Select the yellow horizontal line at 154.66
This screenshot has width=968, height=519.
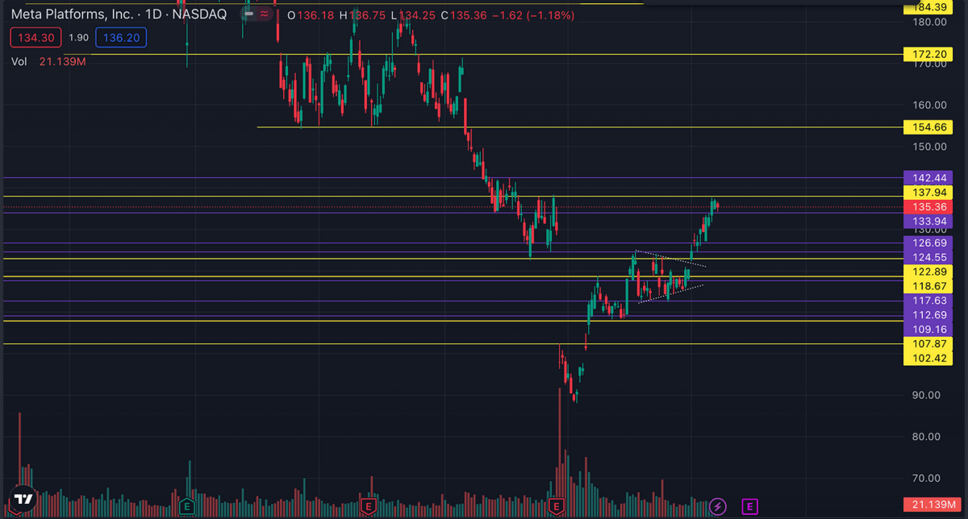pyautogui.click(x=579, y=127)
